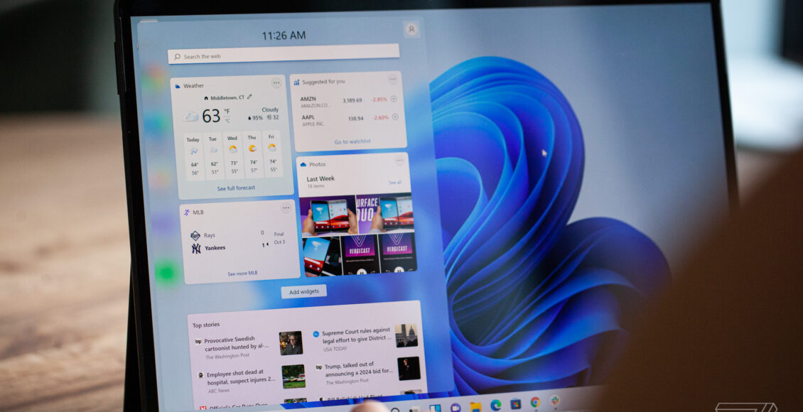The image size is (803, 412).
Task: Open Widgets icon on taskbar
Action: point(436,408)
